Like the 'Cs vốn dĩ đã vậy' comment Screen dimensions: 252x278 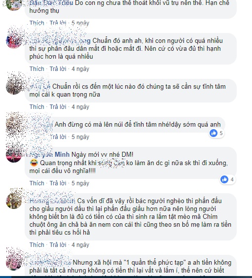[36, 245]
